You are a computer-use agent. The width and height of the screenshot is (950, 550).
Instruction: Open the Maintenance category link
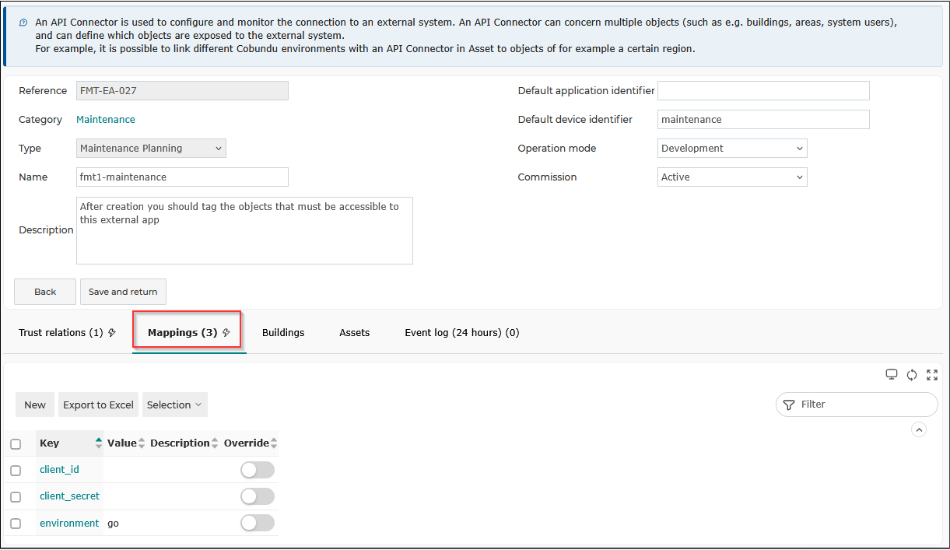[x=106, y=120]
